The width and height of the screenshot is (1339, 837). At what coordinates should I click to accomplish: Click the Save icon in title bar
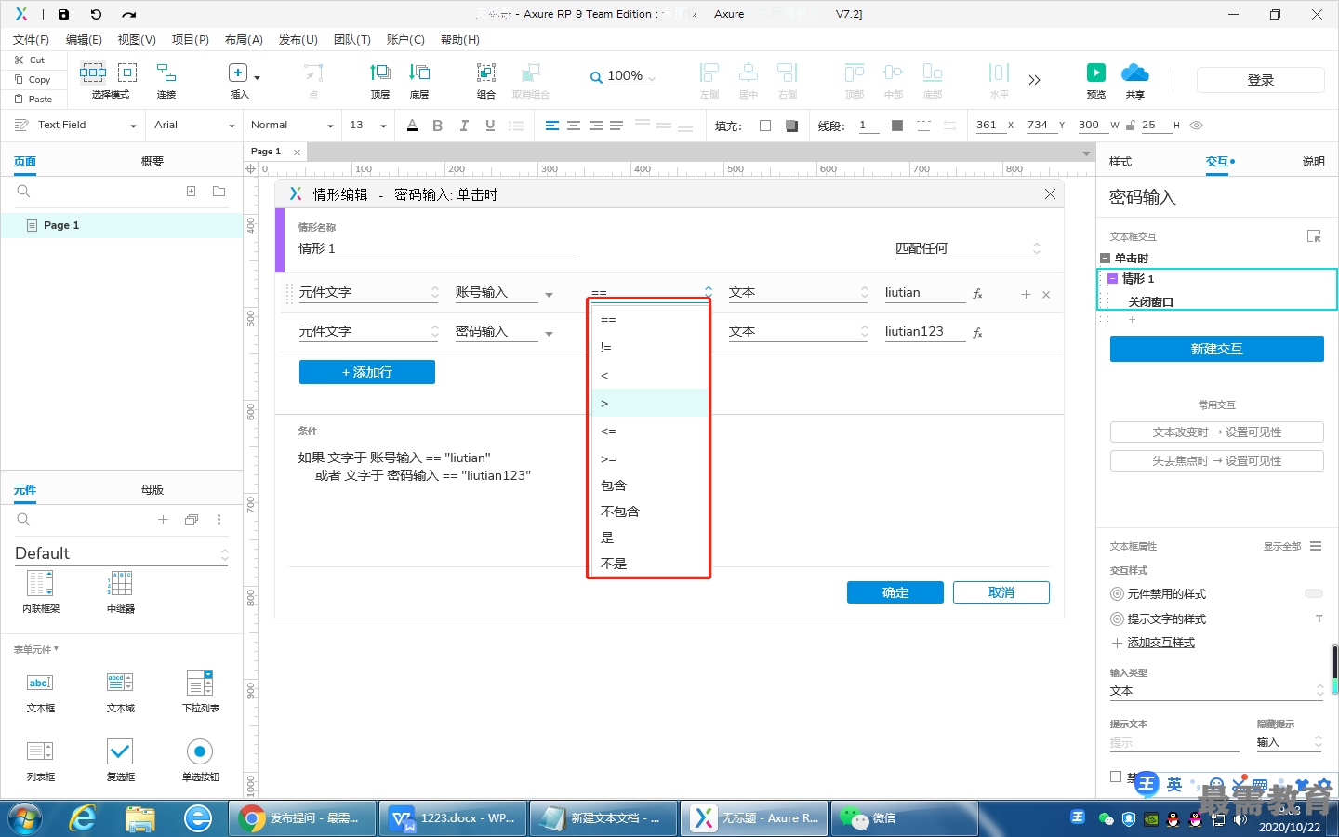coord(63,14)
